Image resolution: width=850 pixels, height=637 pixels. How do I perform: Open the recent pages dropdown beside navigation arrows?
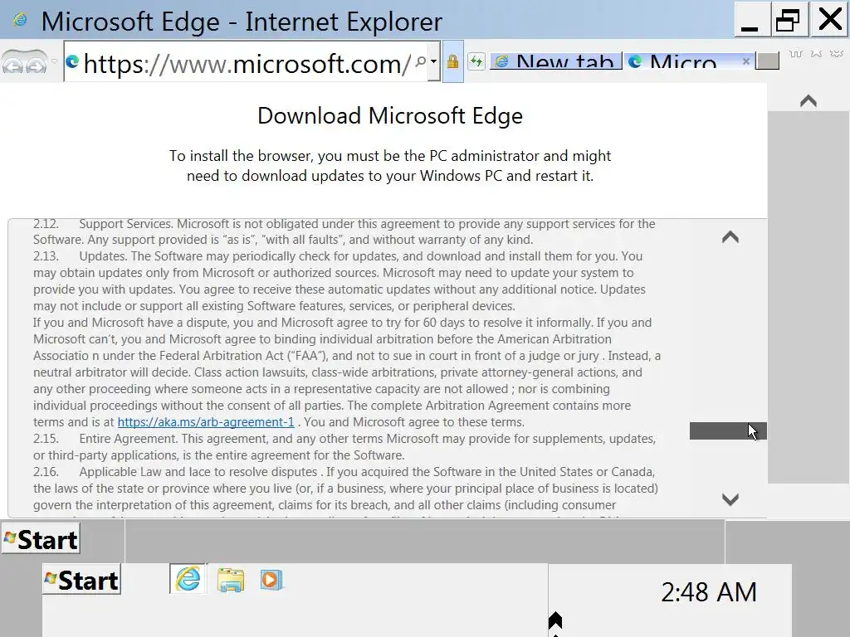coord(54,61)
